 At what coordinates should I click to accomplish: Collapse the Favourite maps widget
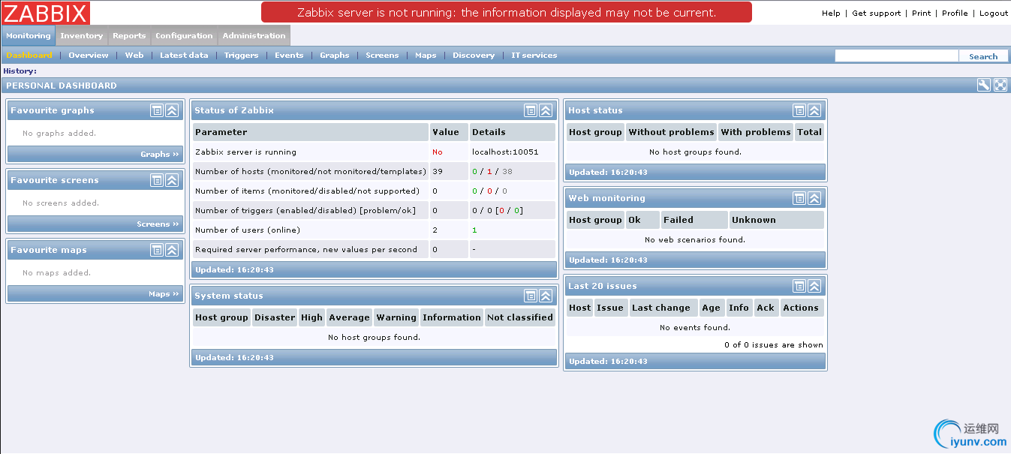(x=172, y=250)
